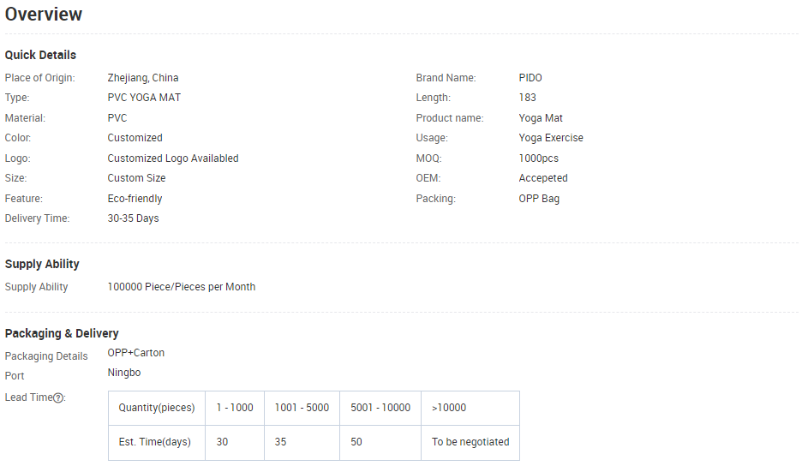This screenshot has height=466, width=808.
Task: Select the 1000pcs MOQ value
Action: (x=538, y=158)
